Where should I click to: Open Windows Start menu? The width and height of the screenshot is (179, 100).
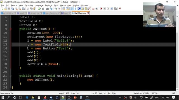[x=3, y=97]
